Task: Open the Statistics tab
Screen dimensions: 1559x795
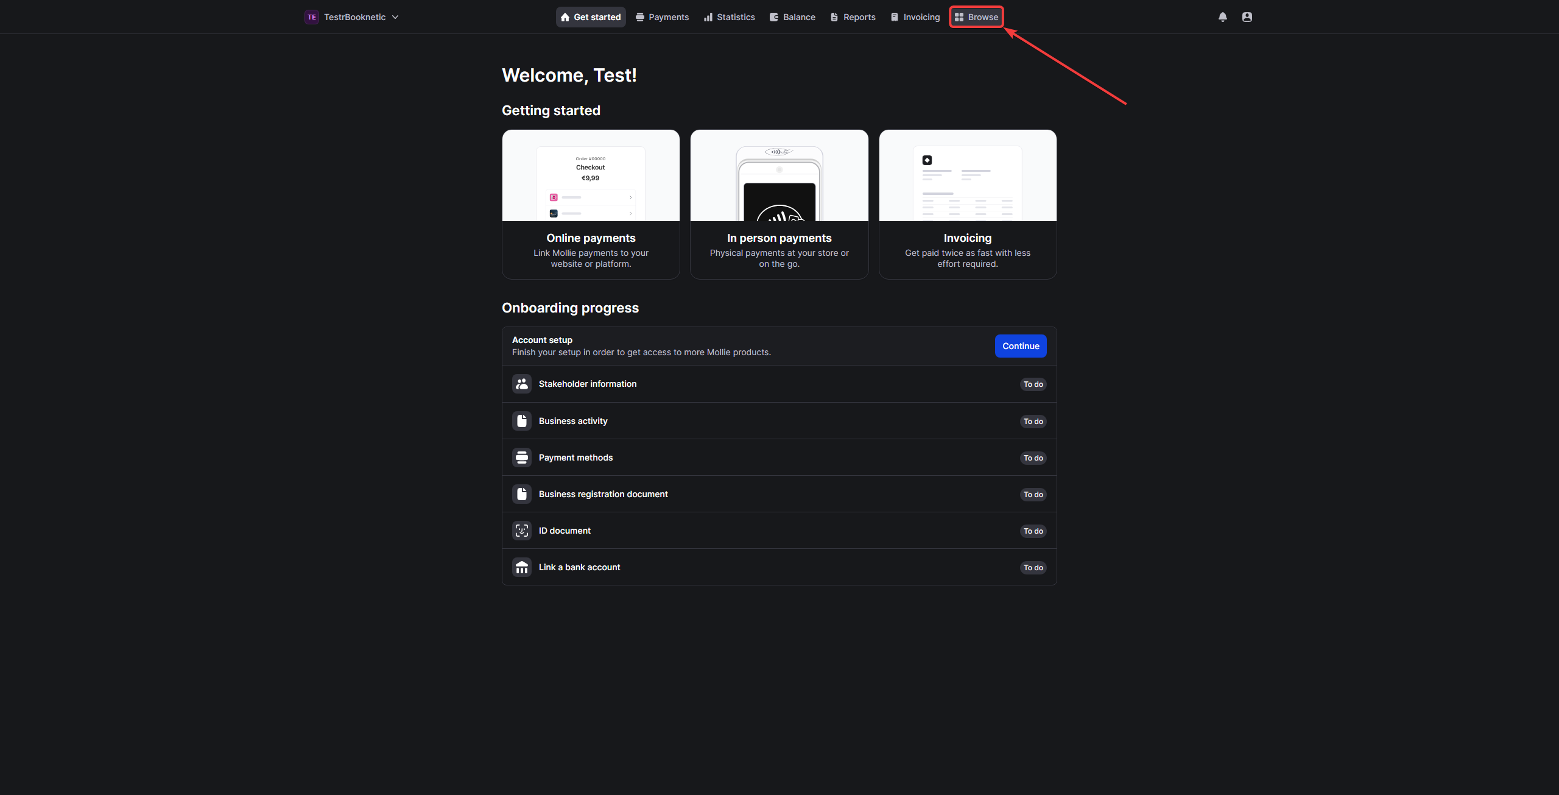Action: tap(729, 17)
